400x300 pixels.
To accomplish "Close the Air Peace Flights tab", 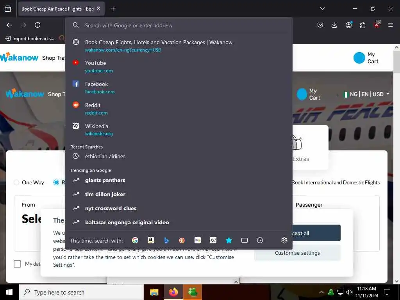I will click(x=98, y=9).
